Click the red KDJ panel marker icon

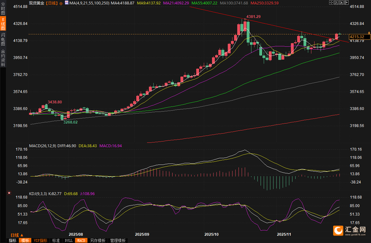point(9,193)
